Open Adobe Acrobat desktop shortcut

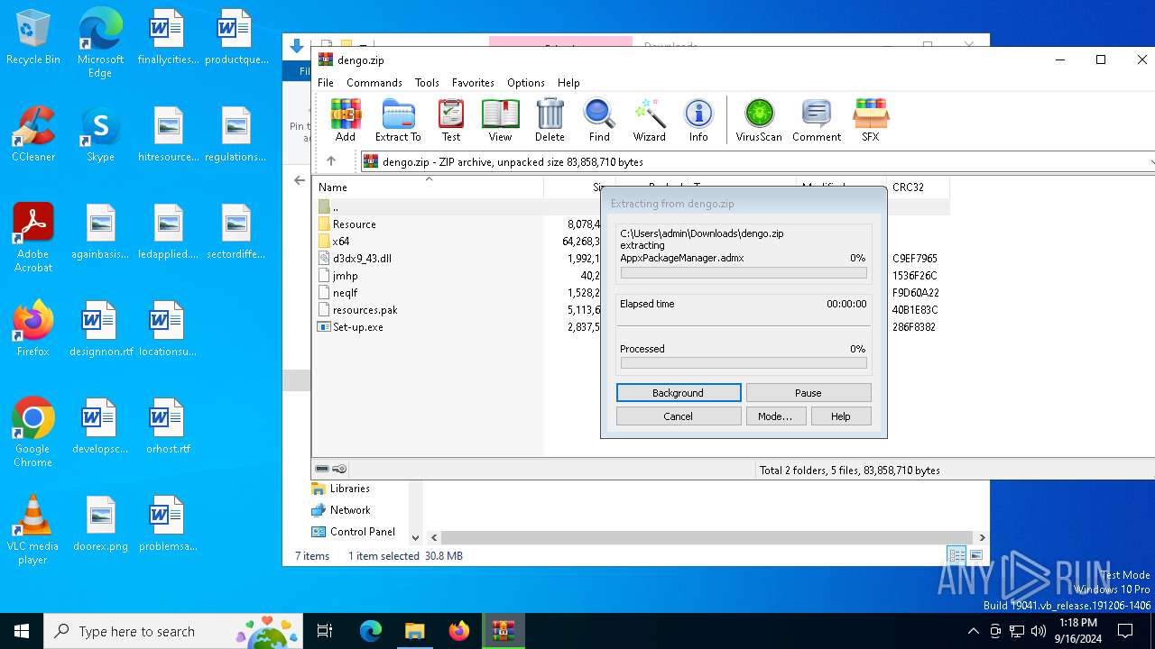(33, 238)
